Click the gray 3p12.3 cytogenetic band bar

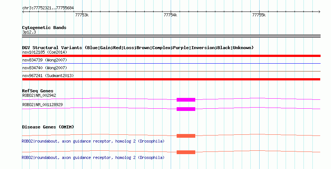point(171,36)
